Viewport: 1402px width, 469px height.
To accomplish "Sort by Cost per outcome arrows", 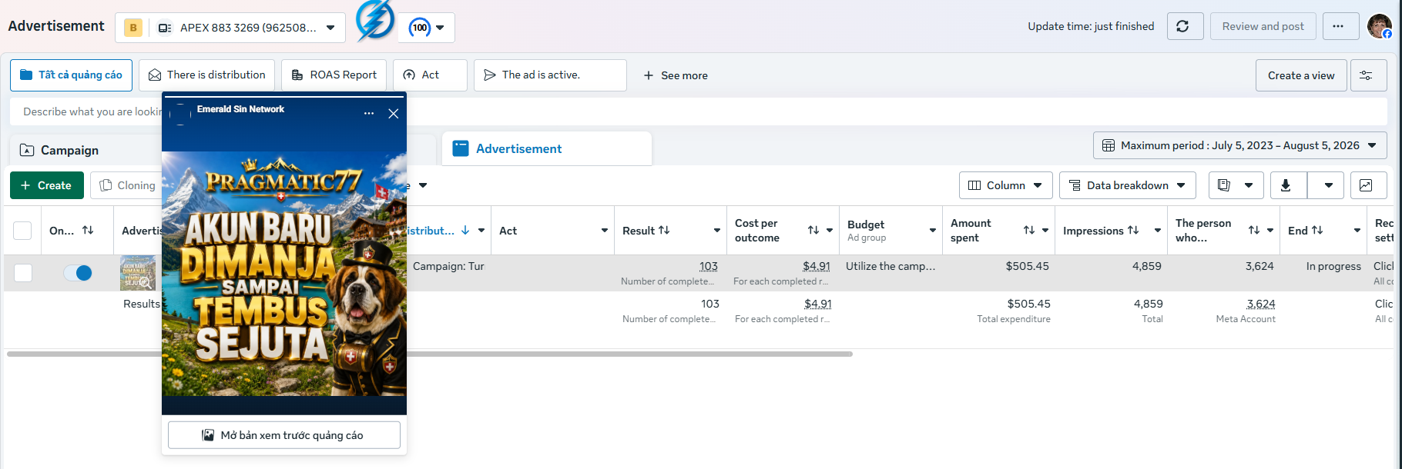I will tap(813, 230).
